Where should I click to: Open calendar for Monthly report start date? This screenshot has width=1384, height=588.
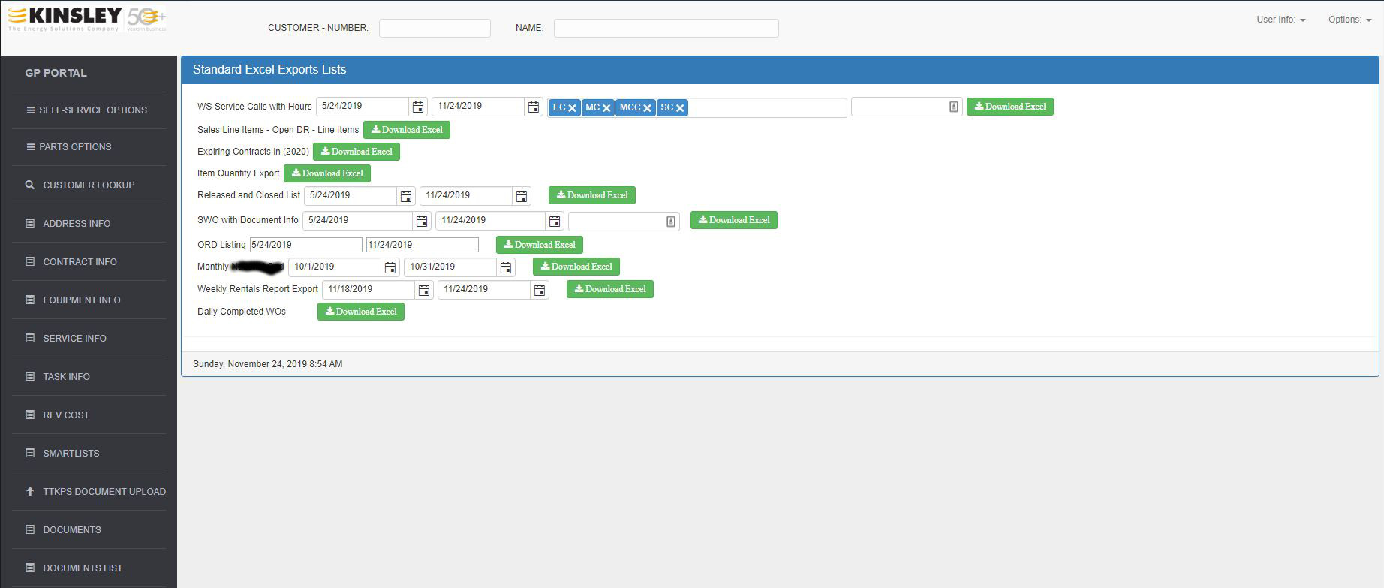pos(390,267)
